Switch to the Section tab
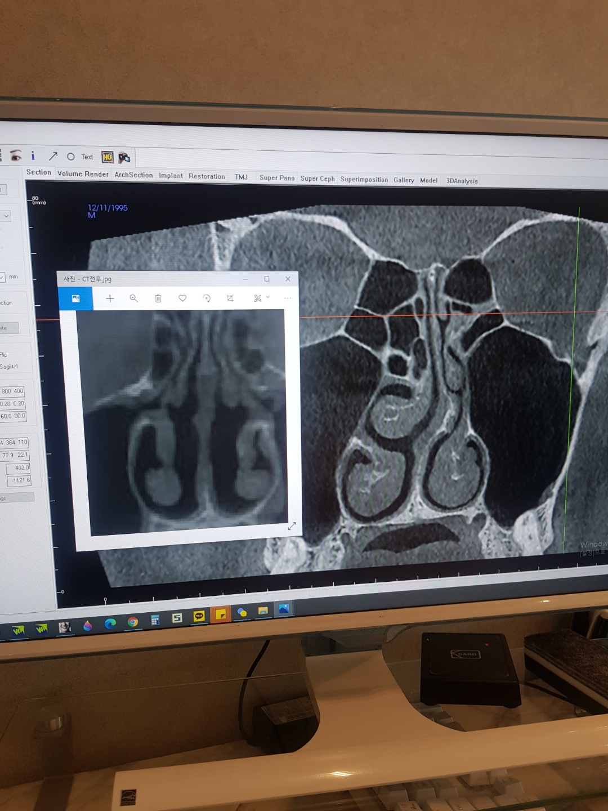 pyautogui.click(x=39, y=172)
